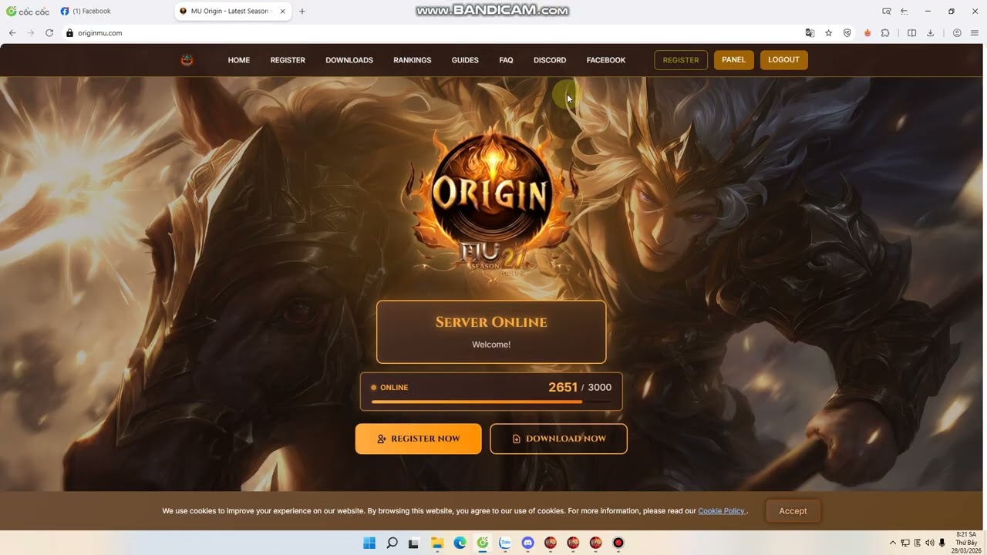Accept the cookie notice
Viewport: 987px width, 555px height.
[793, 511]
